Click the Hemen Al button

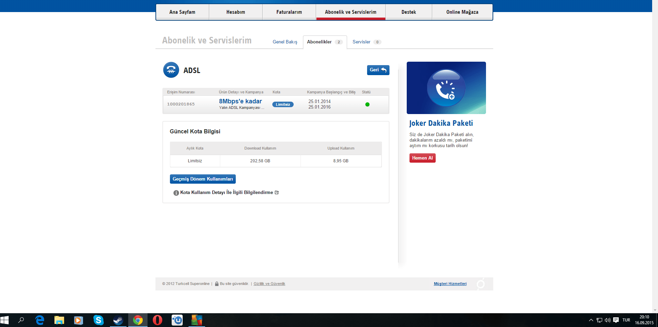[422, 158]
